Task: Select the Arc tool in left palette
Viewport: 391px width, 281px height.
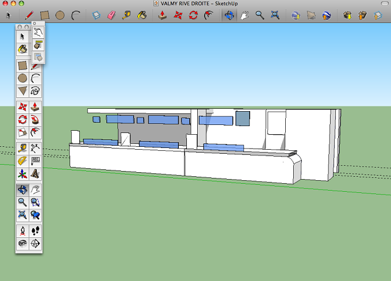Action: pyautogui.click(x=35, y=78)
